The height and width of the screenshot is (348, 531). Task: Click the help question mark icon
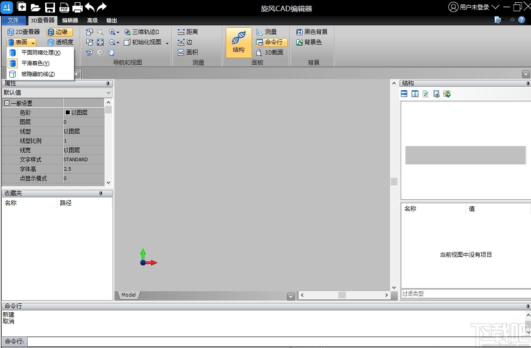pyautogui.click(x=522, y=20)
